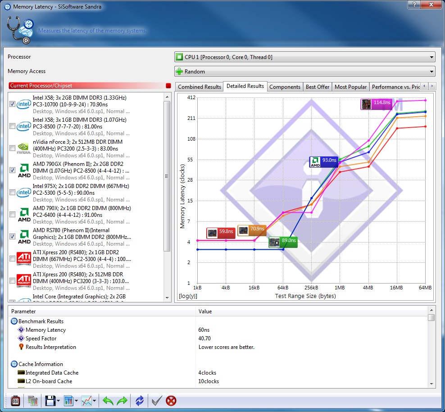Click the 93.0ns AMD blue chart tag
Screen dimensions: 445x412
click(x=324, y=162)
